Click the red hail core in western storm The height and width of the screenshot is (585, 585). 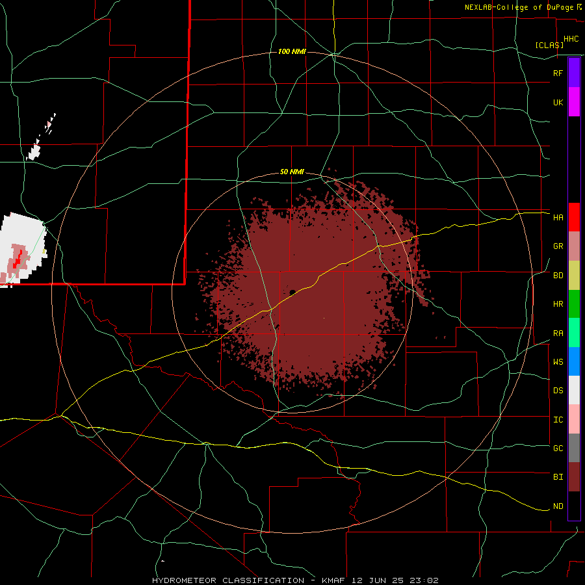click(x=18, y=259)
